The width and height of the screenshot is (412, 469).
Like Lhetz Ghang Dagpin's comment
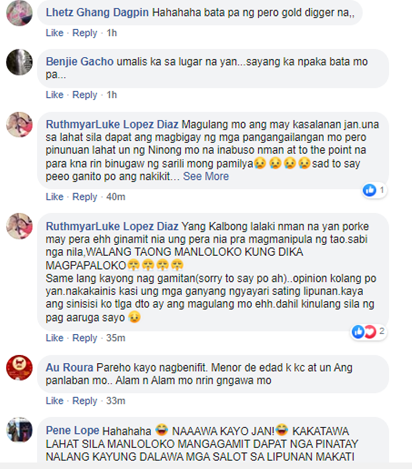click(54, 33)
